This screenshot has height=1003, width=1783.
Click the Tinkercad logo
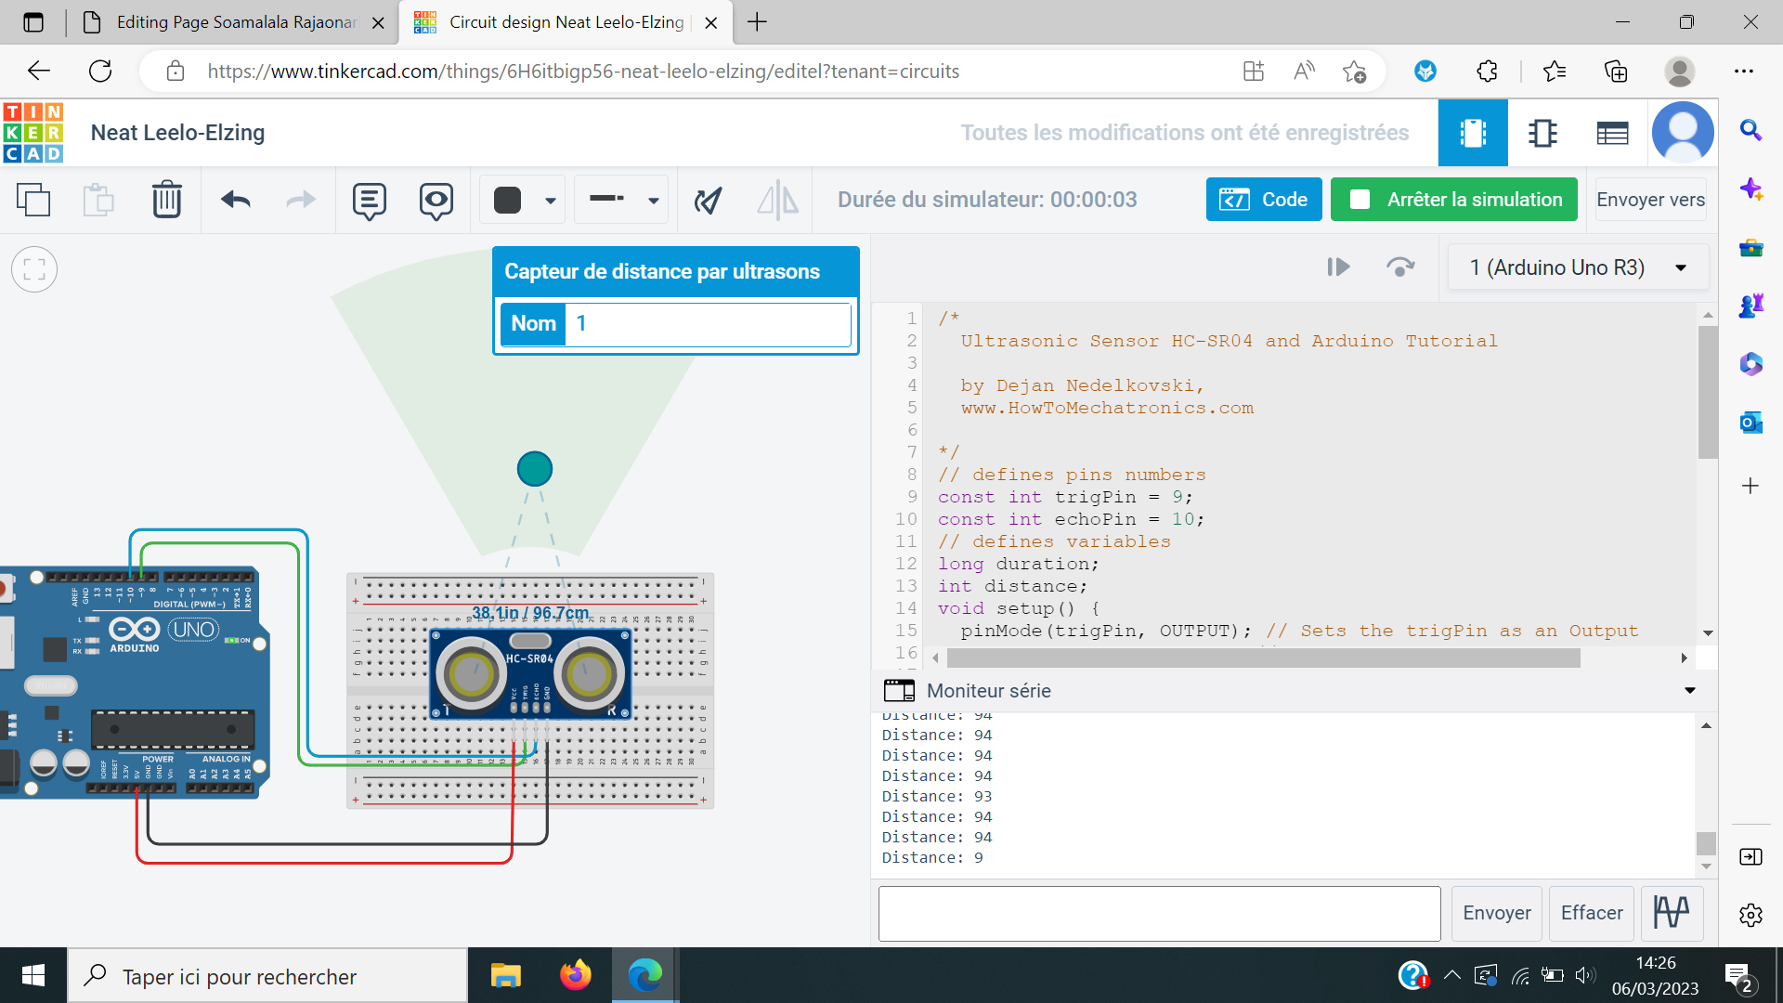(33, 133)
